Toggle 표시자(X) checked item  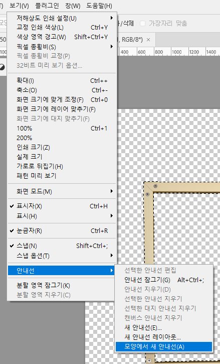point(62,206)
